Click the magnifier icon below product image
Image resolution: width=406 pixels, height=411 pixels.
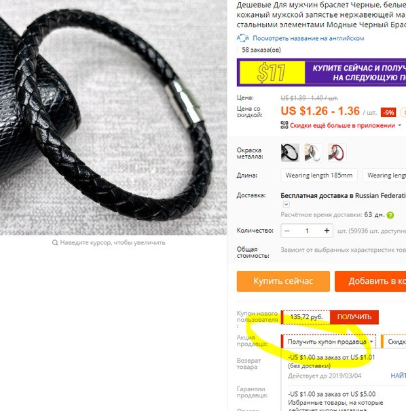pyautogui.click(x=55, y=242)
